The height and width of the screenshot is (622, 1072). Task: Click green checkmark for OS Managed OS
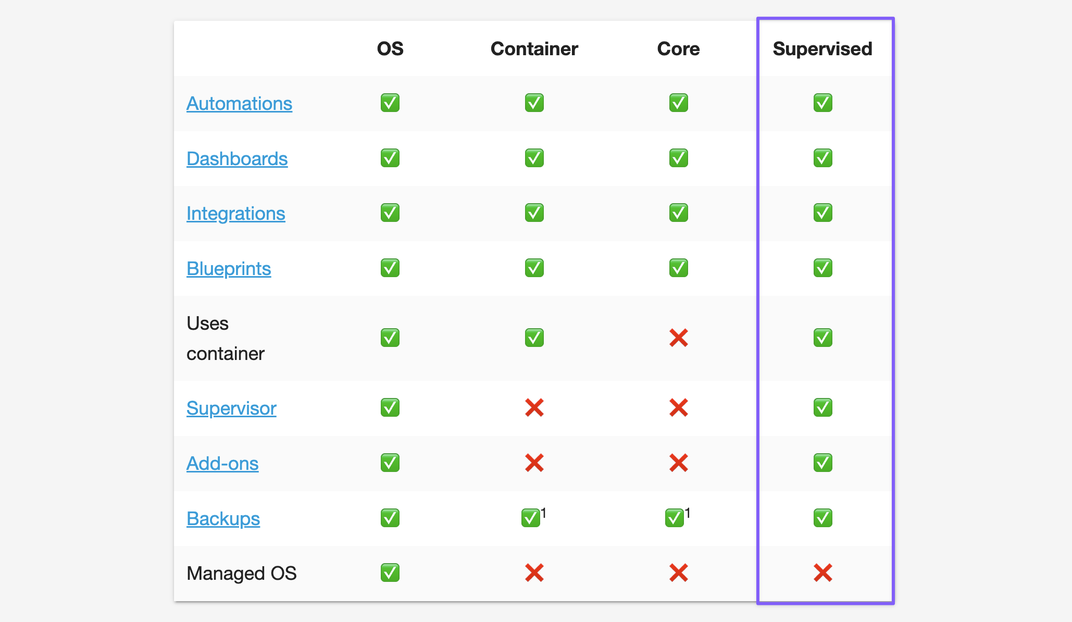click(390, 573)
